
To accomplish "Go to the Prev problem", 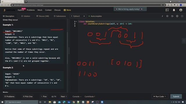I will click(x=44, y=96).
